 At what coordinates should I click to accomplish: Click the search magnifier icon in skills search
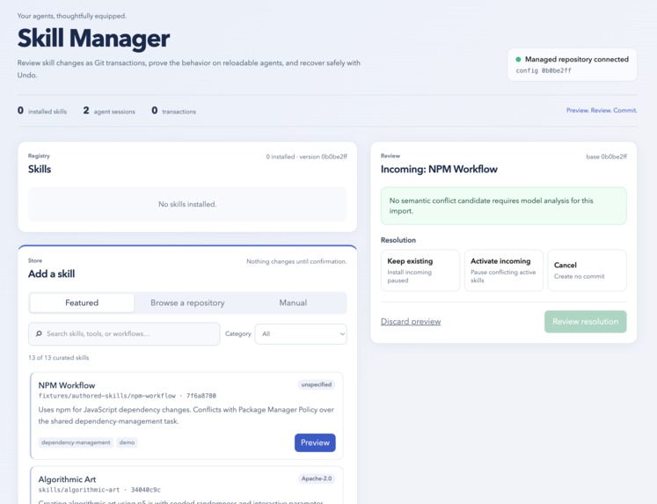click(x=39, y=334)
